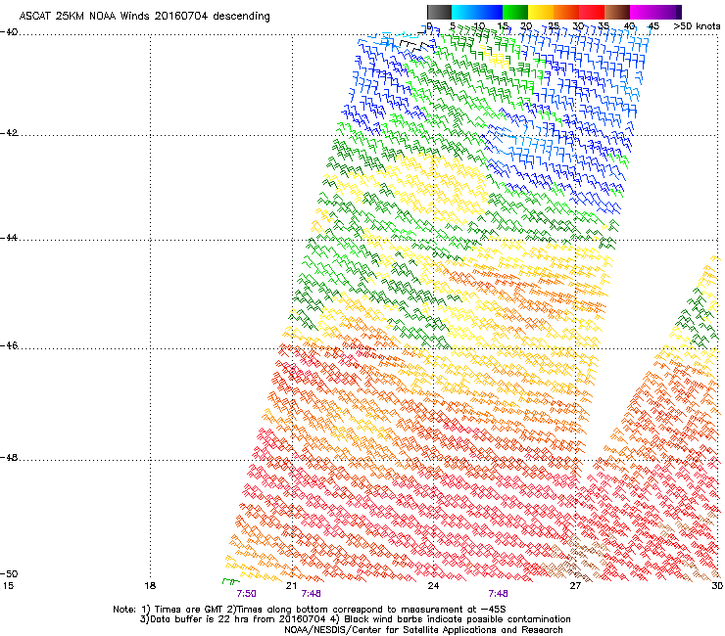Click the '-44' latitude axis label
Screen dimensions: 725x636
pyautogui.click(x=9, y=238)
